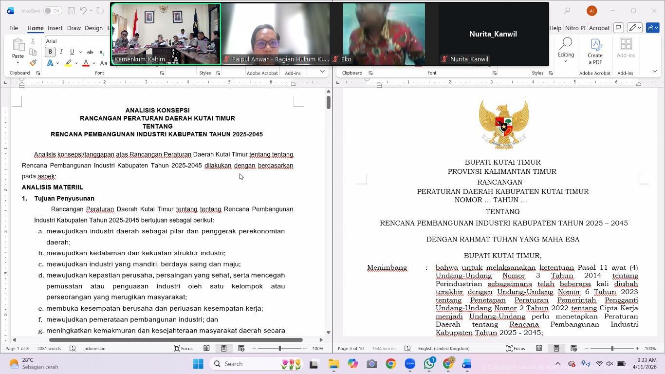Screen dimensions: 665x374
Task: Click Indonesian language in left status bar
Action: coord(94,348)
